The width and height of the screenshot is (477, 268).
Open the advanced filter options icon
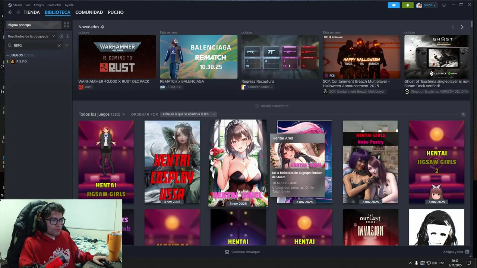point(66,45)
